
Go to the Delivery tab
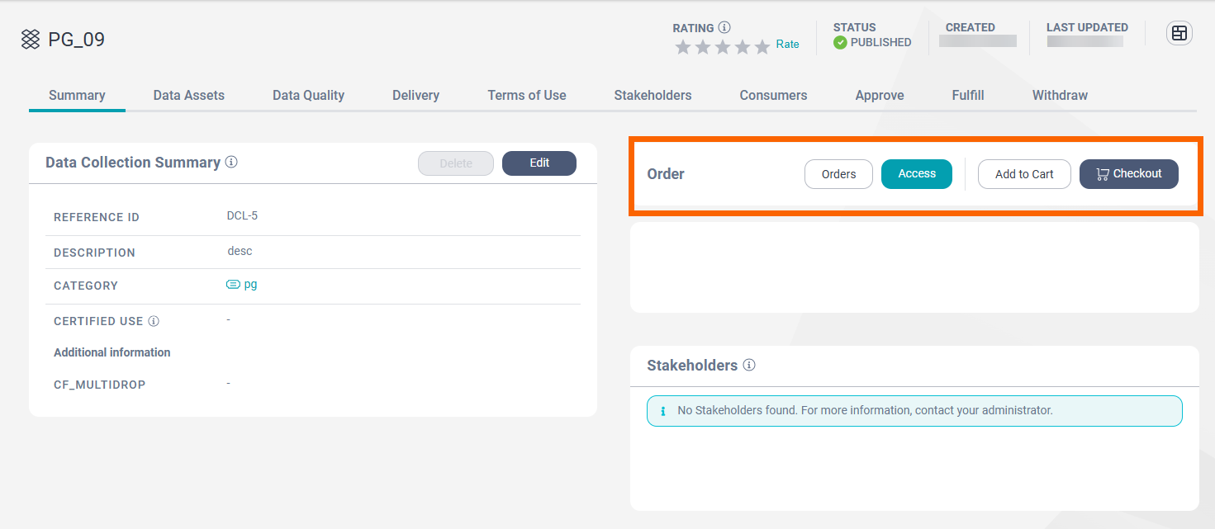[x=415, y=95]
